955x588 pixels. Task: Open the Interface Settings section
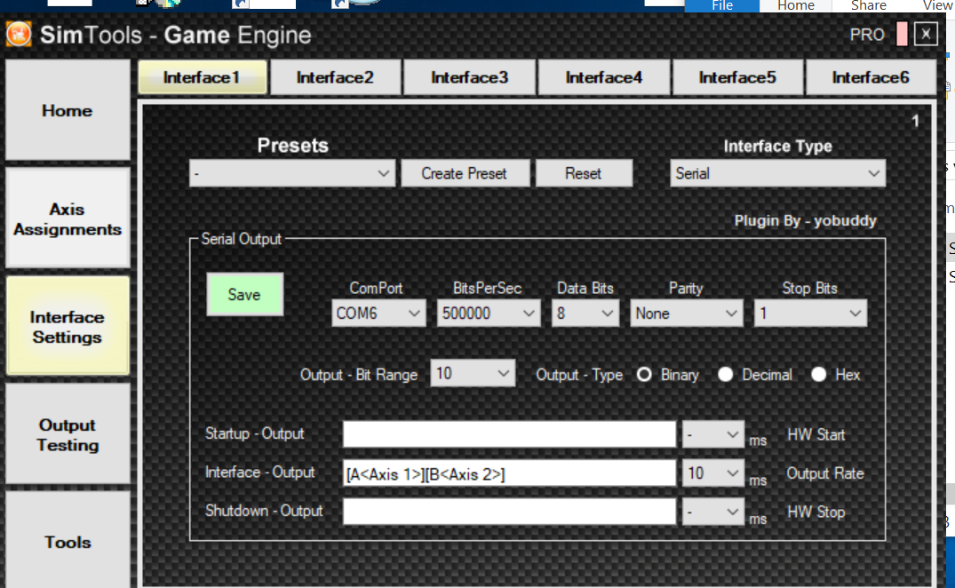[x=68, y=326]
